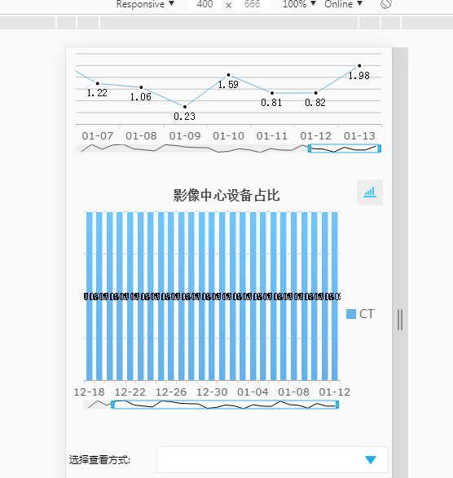This screenshot has width=453, height=478.
Task: Click the 选择查看方式 label
Action: click(99, 460)
